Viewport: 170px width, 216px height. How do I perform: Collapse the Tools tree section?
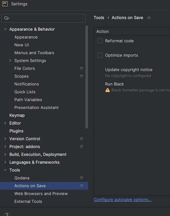[x=5, y=170]
